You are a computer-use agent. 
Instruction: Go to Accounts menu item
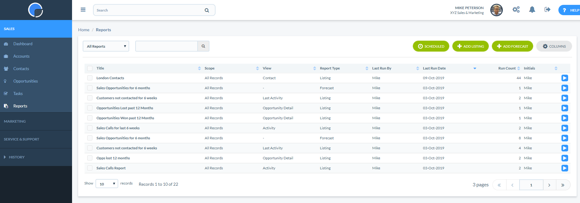(21, 56)
